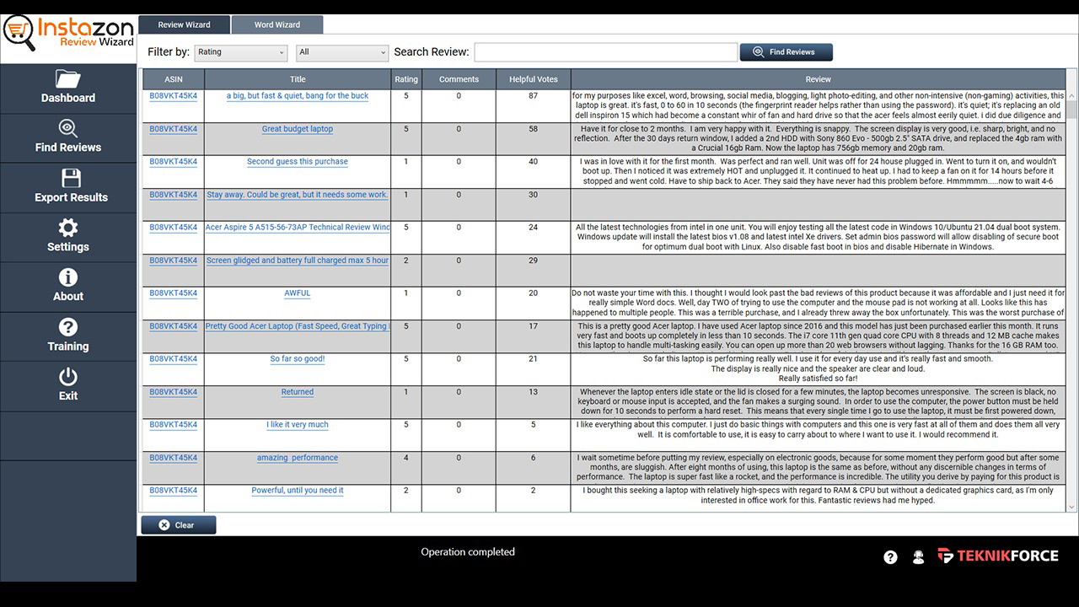Click the user account icon near Teknikforce logo

[918, 556]
